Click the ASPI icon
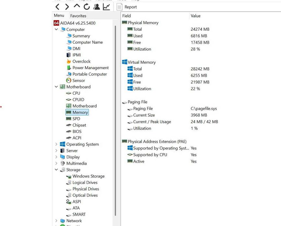The height and width of the screenshot is (226, 281). (x=69, y=201)
